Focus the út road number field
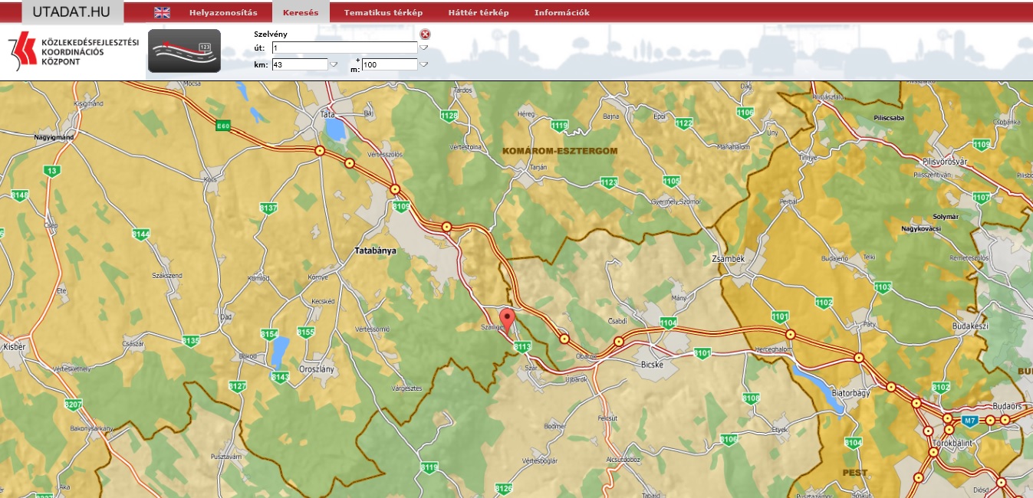The image size is (1033, 498). [344, 48]
